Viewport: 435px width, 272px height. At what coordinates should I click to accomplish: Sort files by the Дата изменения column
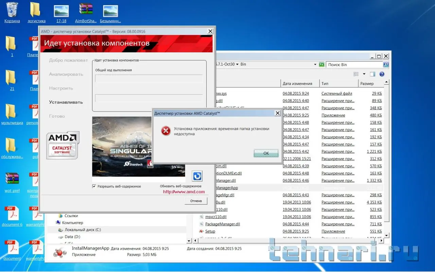(x=300, y=83)
